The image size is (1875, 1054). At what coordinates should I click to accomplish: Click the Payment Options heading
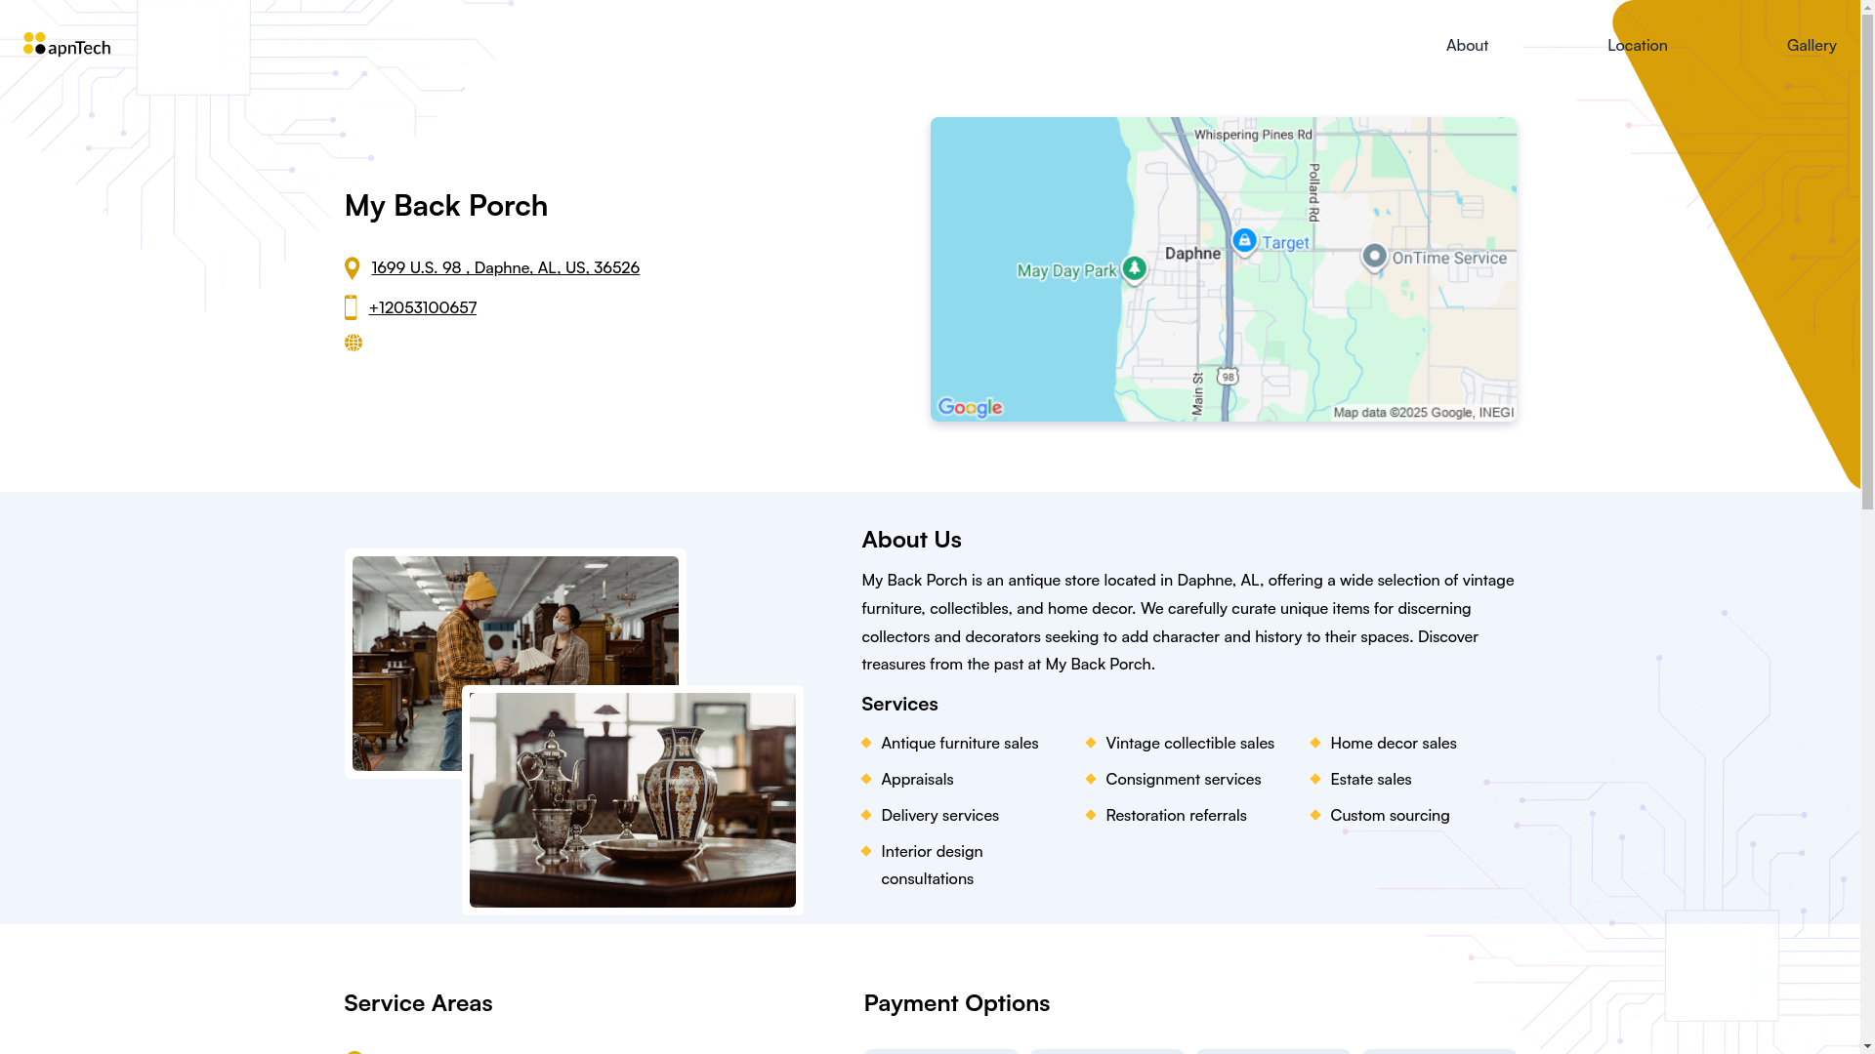click(x=957, y=1002)
